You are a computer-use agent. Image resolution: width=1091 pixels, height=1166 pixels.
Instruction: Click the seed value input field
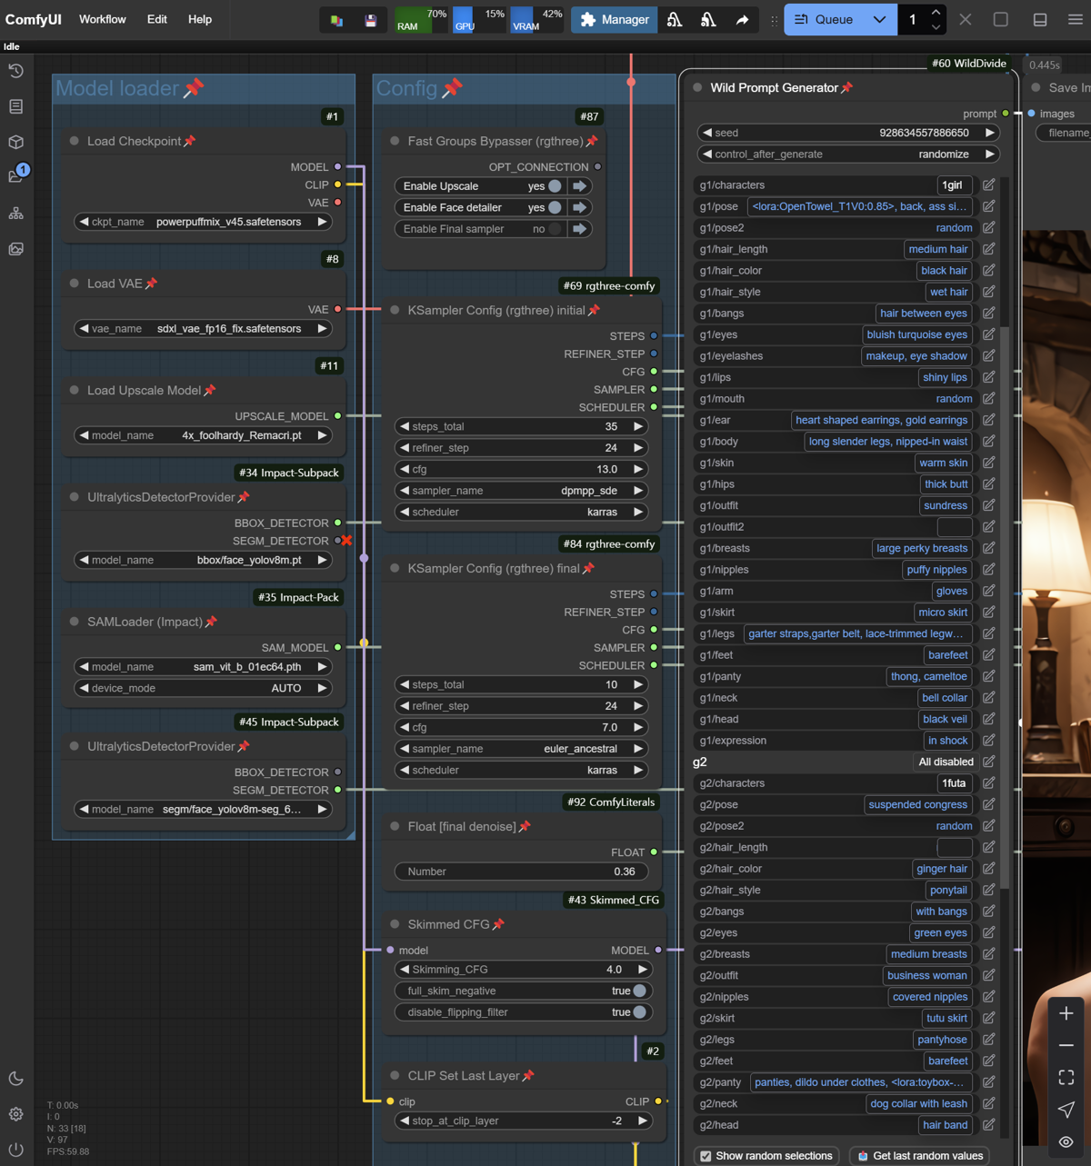pyautogui.click(x=847, y=133)
